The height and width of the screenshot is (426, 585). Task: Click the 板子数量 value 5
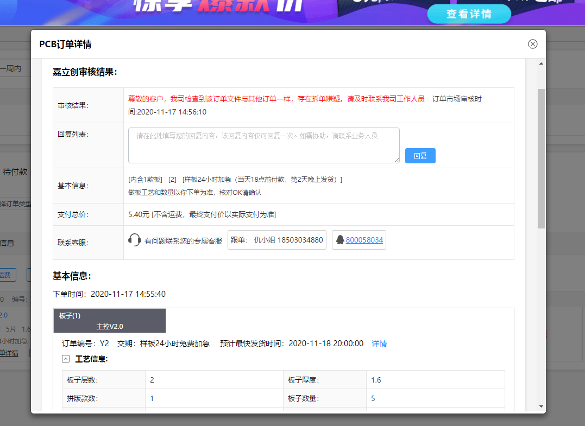[373, 398]
